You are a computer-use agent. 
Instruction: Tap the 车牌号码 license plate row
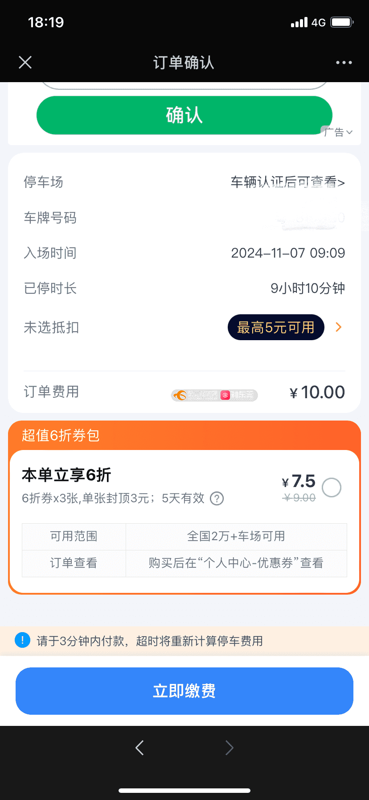(184, 218)
